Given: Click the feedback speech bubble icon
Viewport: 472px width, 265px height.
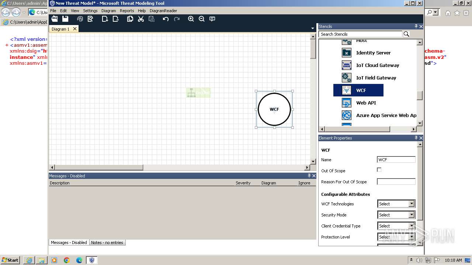Looking at the screenshot, I should (x=212, y=19).
